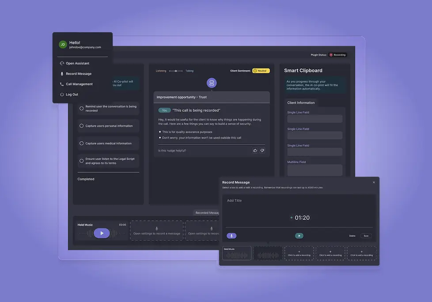Viewport: 432px width, 302px height.
Task: Check 'Remind user the conversation is being recorded'
Action: click(81, 108)
